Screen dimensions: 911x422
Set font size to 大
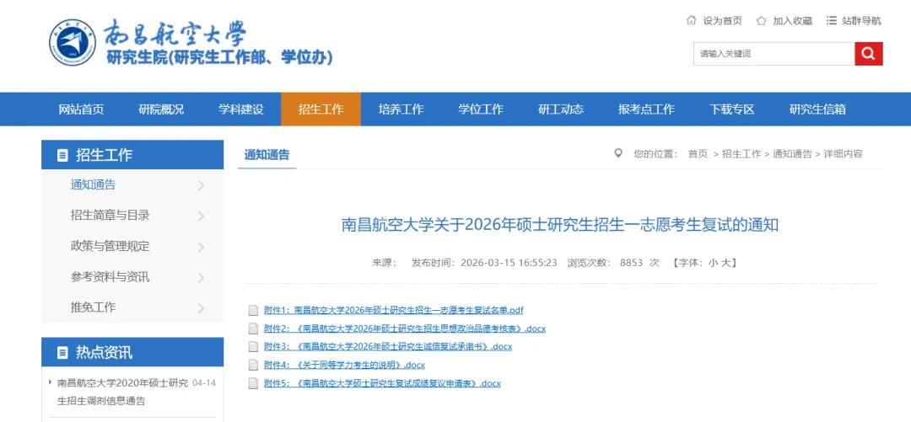(x=725, y=263)
